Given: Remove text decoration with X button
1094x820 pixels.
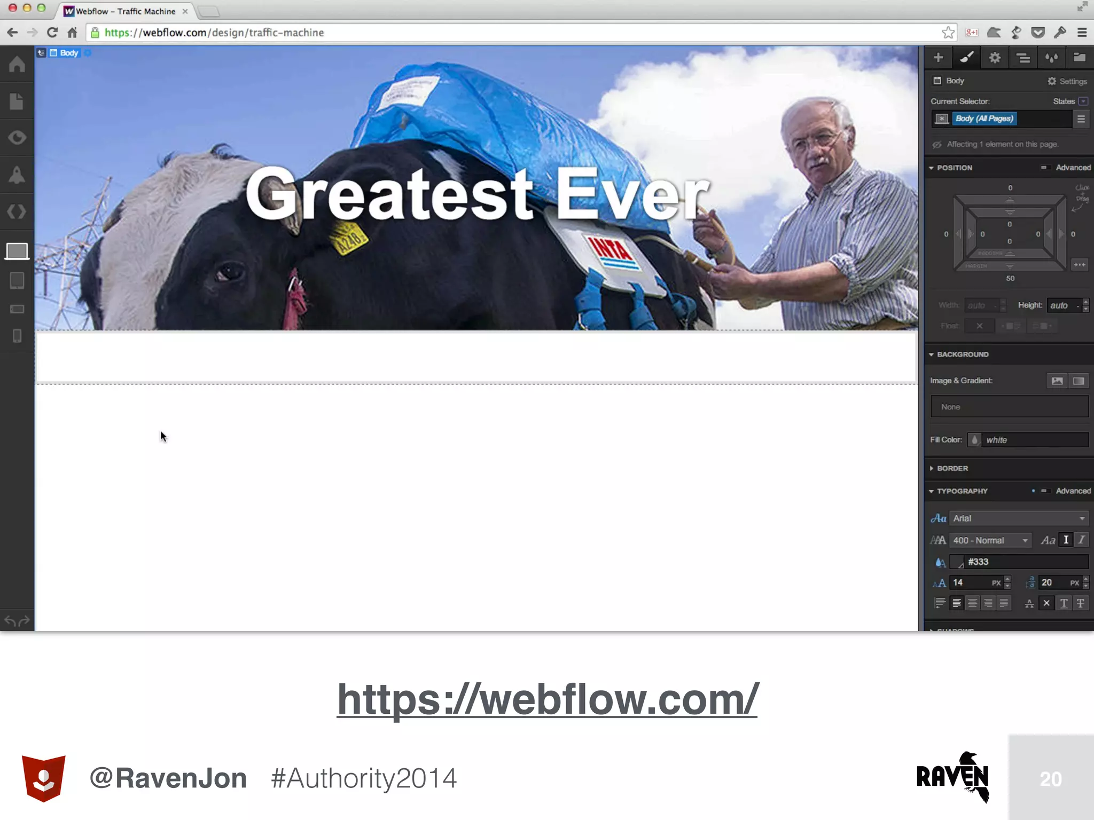Looking at the screenshot, I should tap(1046, 603).
